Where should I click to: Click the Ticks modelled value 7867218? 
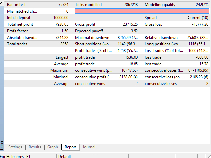click(x=131, y=5)
